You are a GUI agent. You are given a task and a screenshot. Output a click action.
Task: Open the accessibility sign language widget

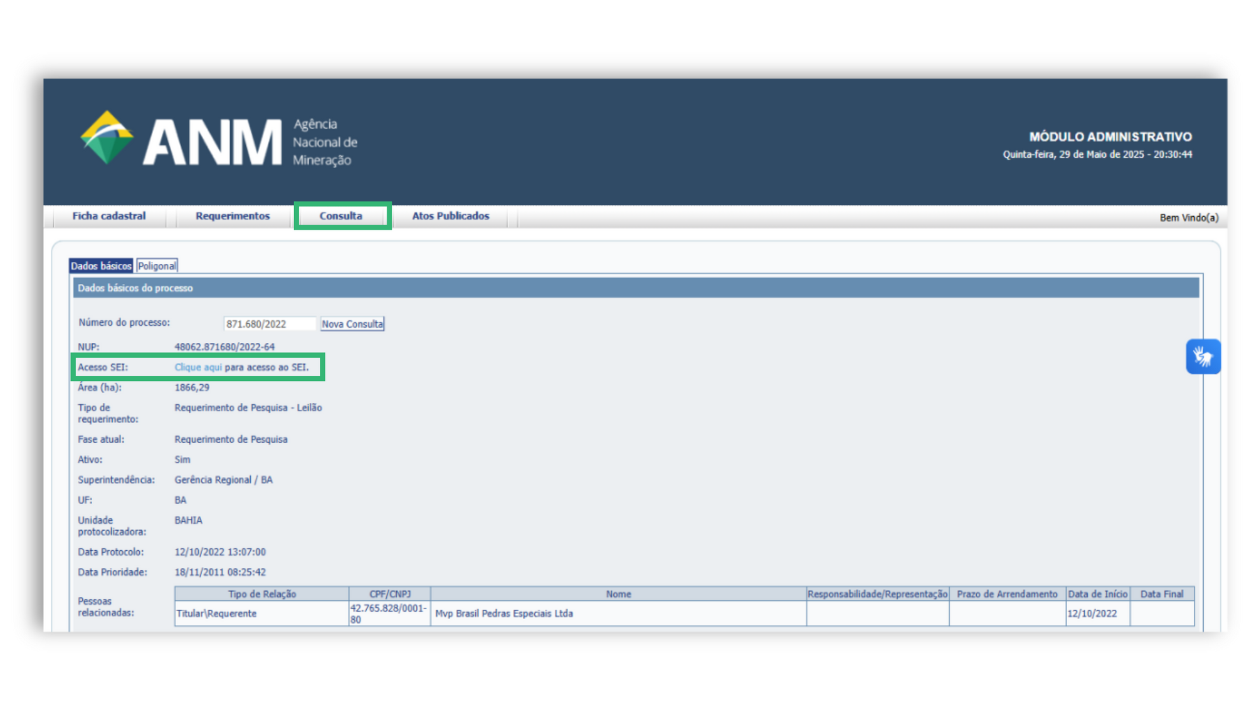(x=1203, y=357)
